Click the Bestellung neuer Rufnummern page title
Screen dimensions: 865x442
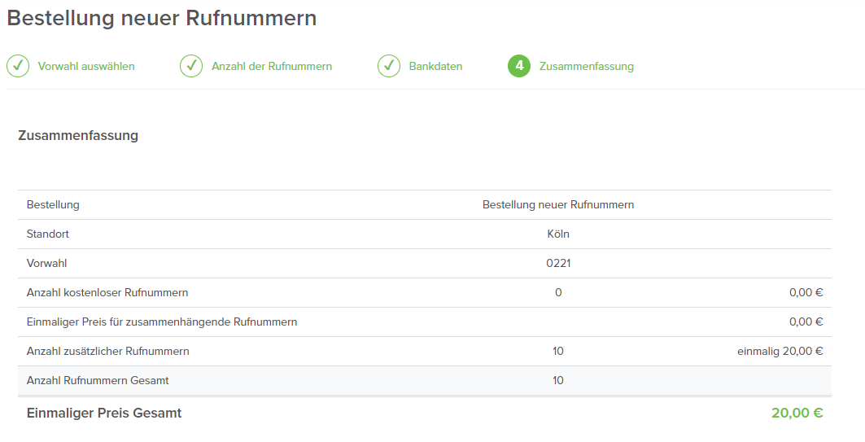click(162, 18)
